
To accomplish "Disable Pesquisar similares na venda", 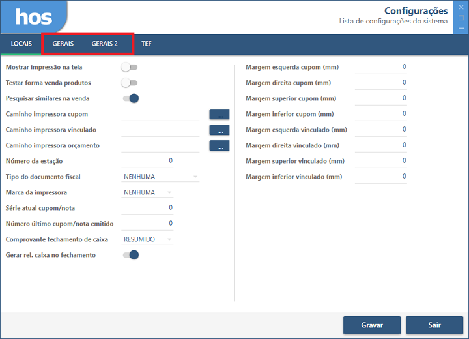I will [x=130, y=98].
